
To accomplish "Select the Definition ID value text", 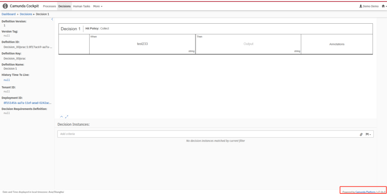I will click(28, 47).
